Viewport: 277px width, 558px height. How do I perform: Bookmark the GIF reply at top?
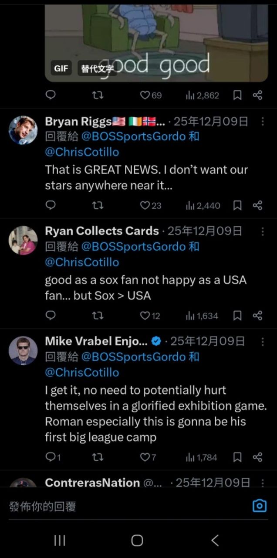tap(237, 95)
